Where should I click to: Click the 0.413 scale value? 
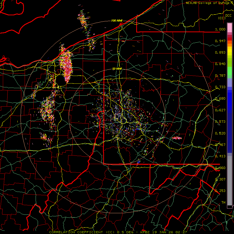[220, 156]
